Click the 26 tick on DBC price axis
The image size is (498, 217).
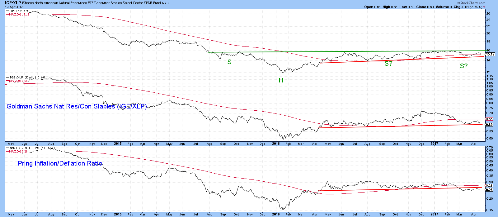click(488, 14)
